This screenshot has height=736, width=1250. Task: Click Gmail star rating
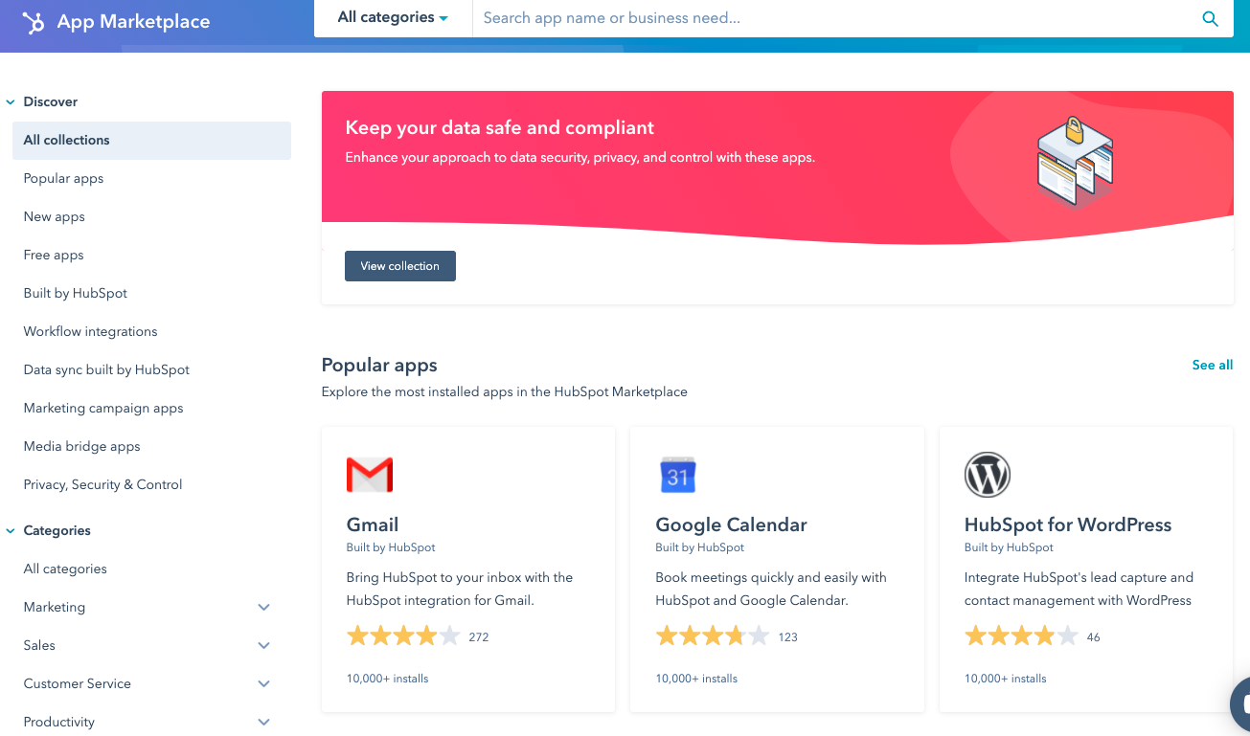click(x=403, y=636)
